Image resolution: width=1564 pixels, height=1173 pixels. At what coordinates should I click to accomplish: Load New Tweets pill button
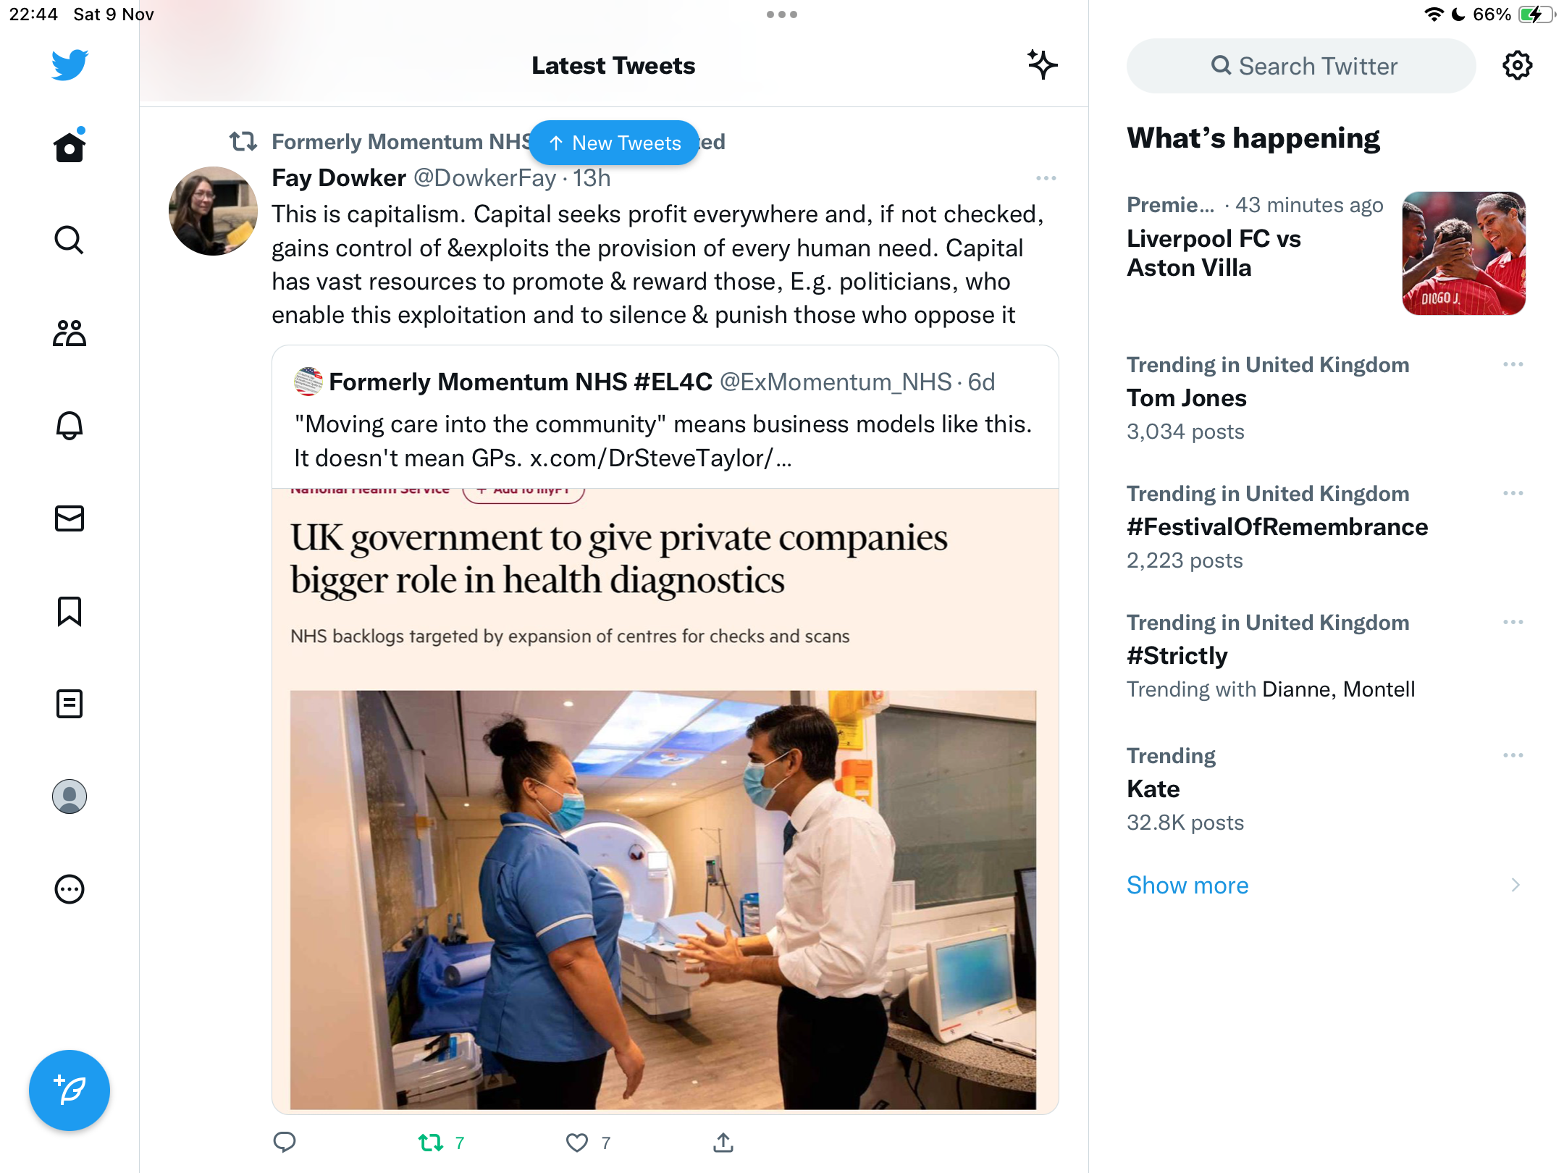coord(614,143)
